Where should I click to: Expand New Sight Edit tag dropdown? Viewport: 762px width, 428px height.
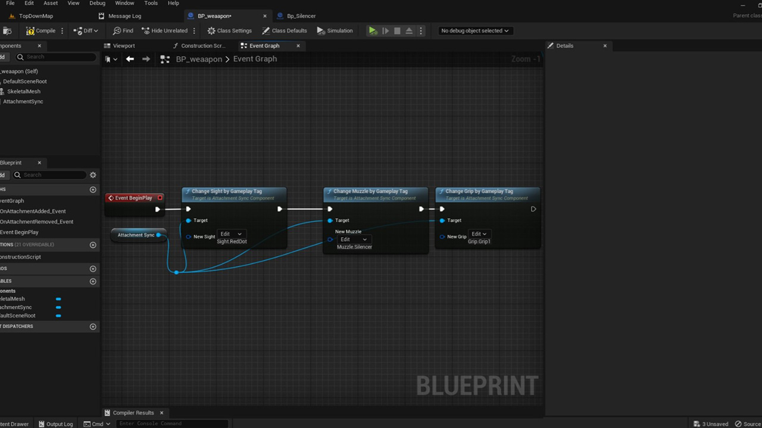pyautogui.click(x=230, y=234)
